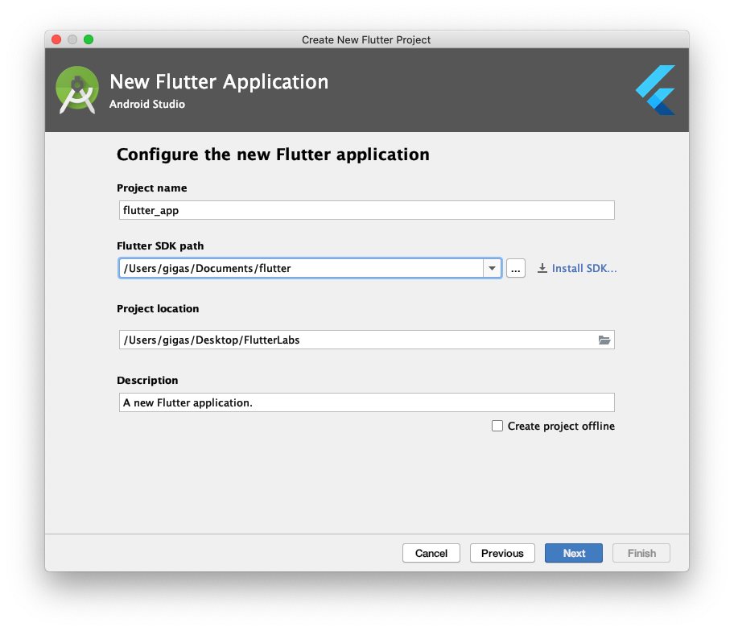Enable Create project offline checkbox

tap(497, 426)
